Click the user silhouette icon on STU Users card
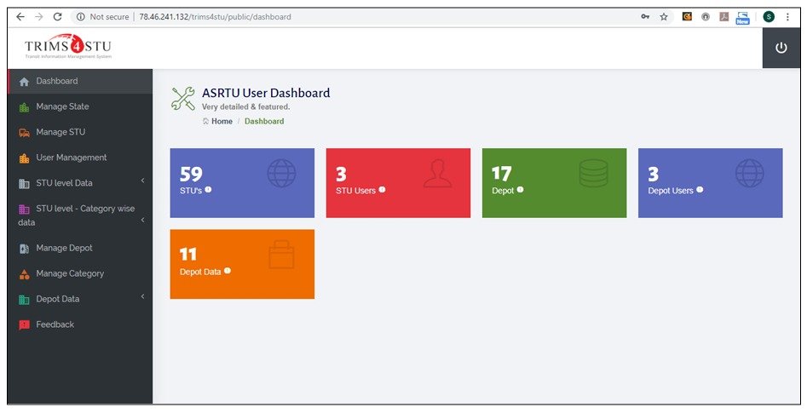Screen dimensions: 807x413 [x=438, y=173]
